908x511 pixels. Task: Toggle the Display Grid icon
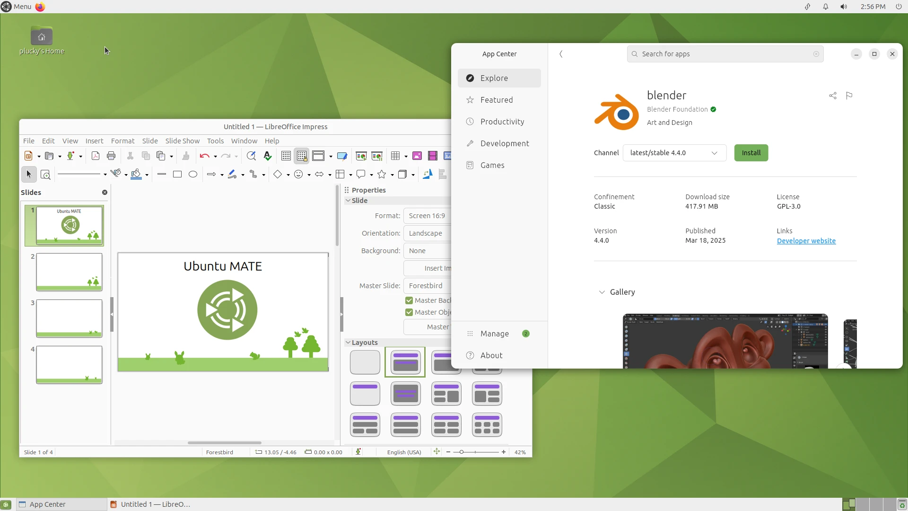pyautogui.click(x=286, y=156)
